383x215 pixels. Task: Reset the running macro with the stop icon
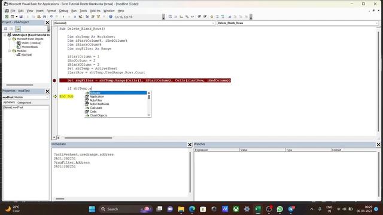pos(75,17)
